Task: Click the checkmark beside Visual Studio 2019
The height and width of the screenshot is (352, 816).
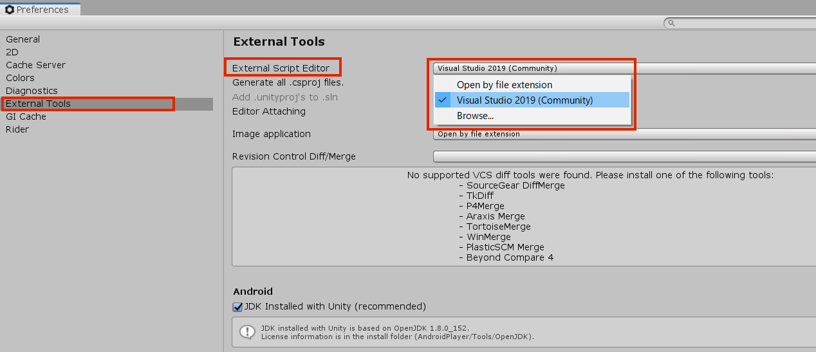Action: (x=442, y=100)
